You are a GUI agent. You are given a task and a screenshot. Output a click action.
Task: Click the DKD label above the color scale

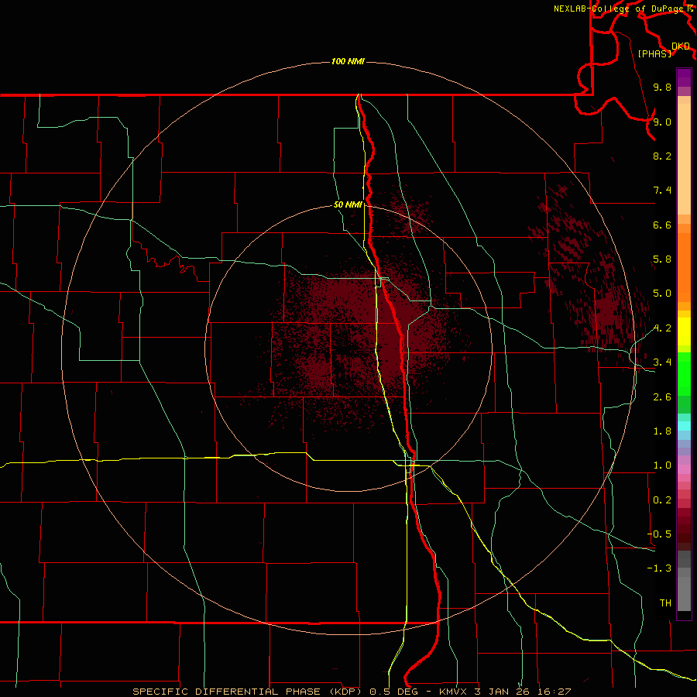point(680,46)
